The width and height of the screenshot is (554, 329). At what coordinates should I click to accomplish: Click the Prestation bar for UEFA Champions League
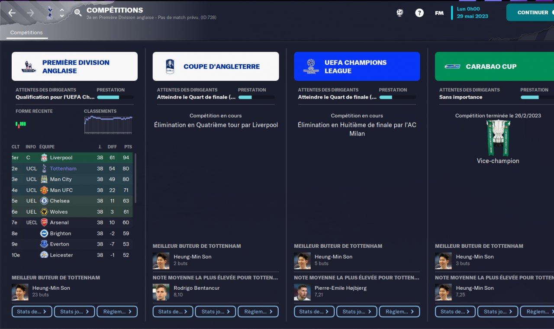(397, 98)
